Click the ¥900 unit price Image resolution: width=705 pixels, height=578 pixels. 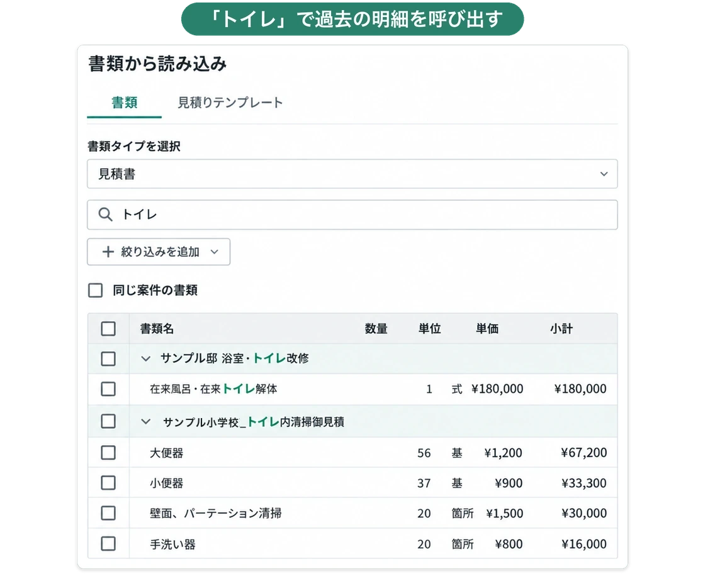509,483
